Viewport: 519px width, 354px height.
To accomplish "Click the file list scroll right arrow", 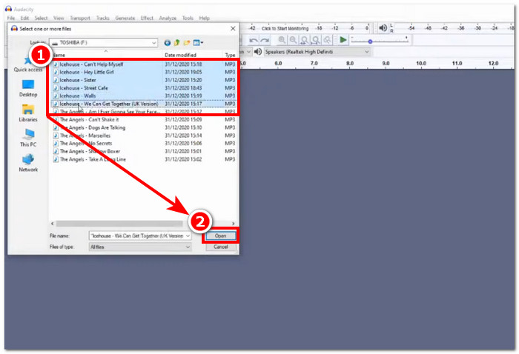I will 233,224.
